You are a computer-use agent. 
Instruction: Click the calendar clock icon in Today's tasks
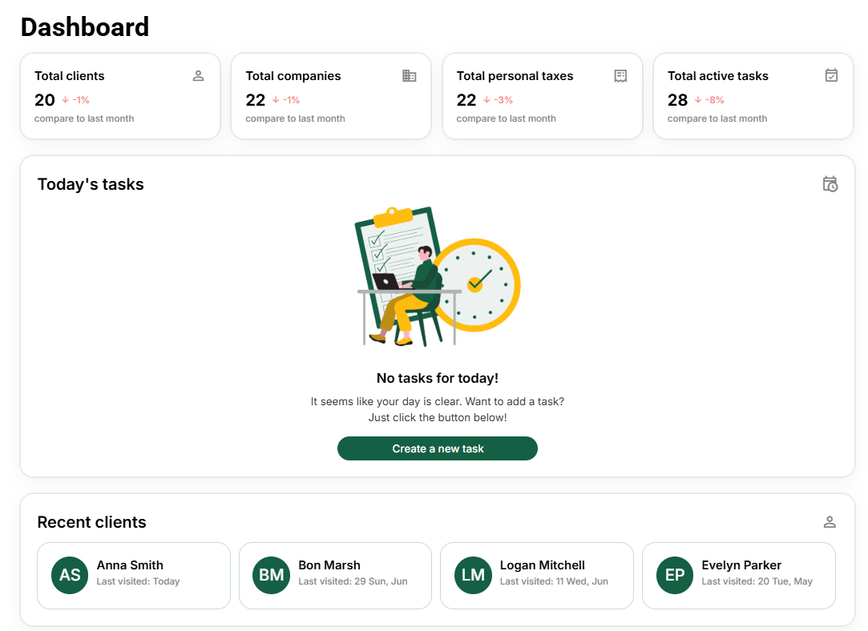(830, 184)
